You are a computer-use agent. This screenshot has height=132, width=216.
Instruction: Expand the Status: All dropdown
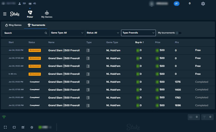[102, 33]
